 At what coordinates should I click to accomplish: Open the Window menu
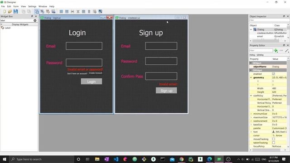pos(43,6)
